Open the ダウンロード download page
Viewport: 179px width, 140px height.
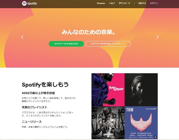pos(124,3)
